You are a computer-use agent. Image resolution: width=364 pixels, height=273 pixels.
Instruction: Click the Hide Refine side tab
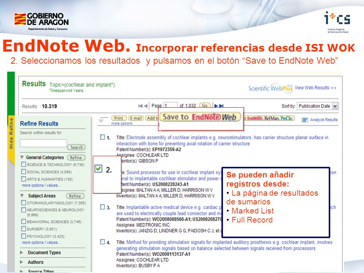(11, 133)
